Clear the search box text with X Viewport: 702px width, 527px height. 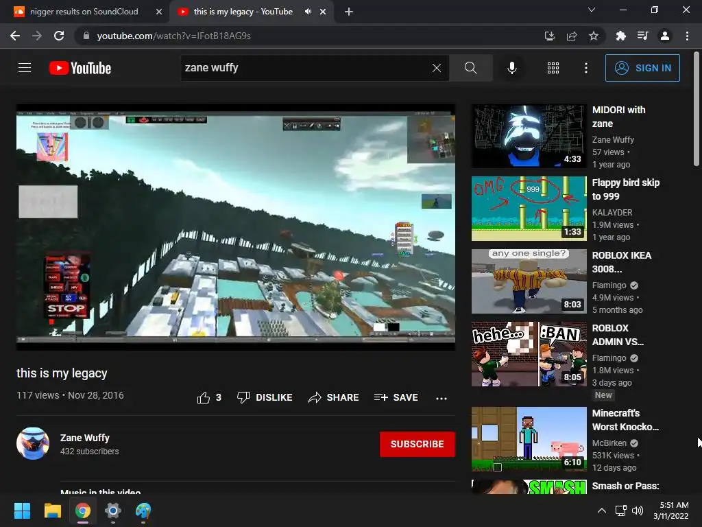(x=437, y=68)
